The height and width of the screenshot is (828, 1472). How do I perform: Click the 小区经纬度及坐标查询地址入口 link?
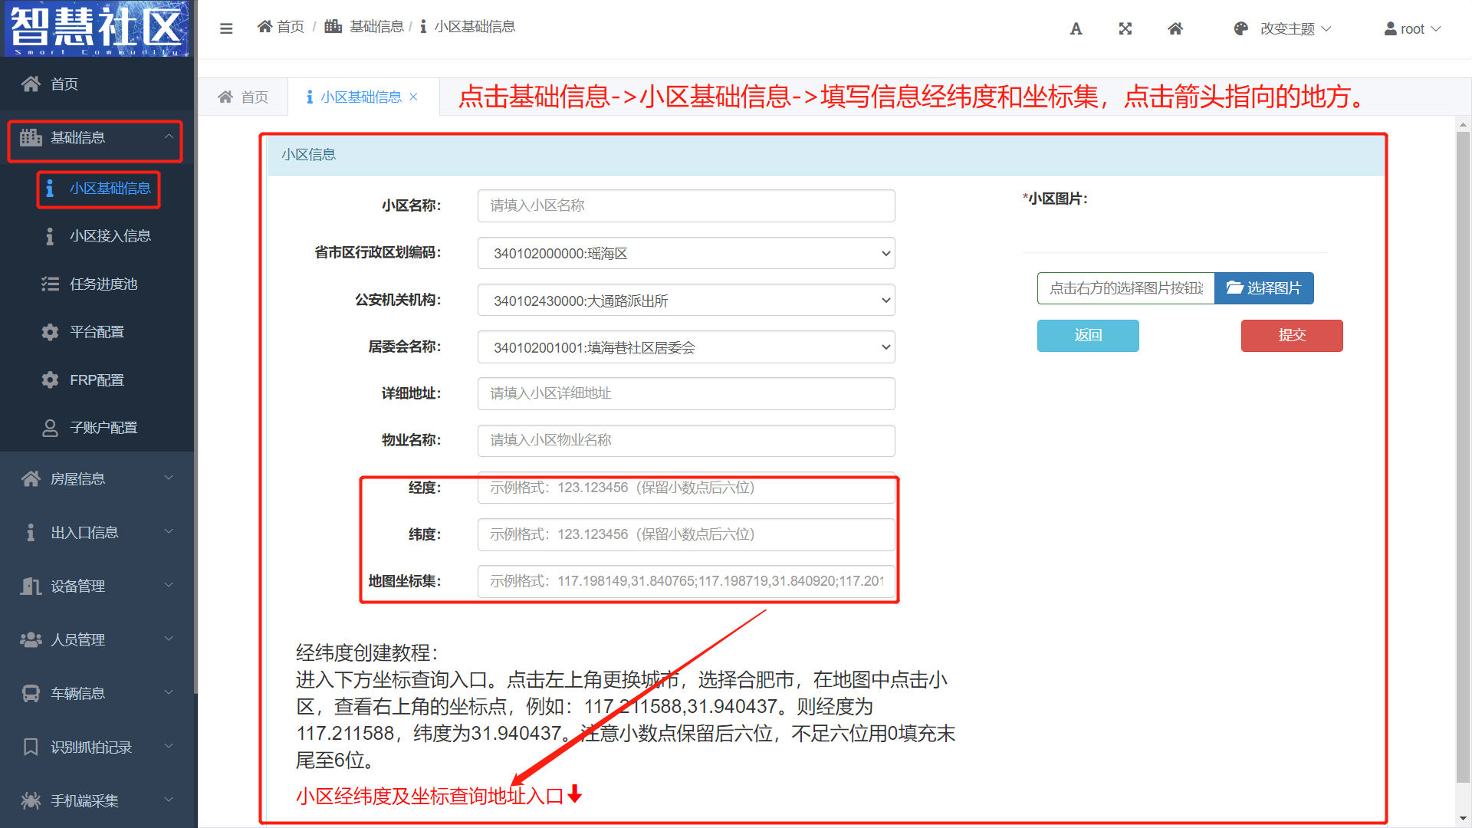[429, 796]
